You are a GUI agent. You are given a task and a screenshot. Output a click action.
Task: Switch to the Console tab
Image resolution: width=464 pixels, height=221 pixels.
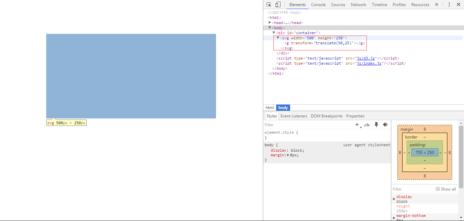318,5
